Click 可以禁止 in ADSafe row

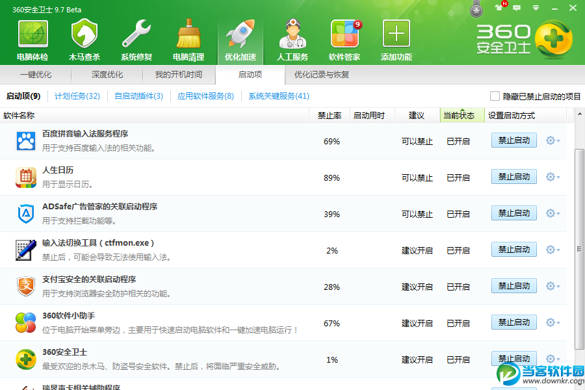click(x=417, y=214)
